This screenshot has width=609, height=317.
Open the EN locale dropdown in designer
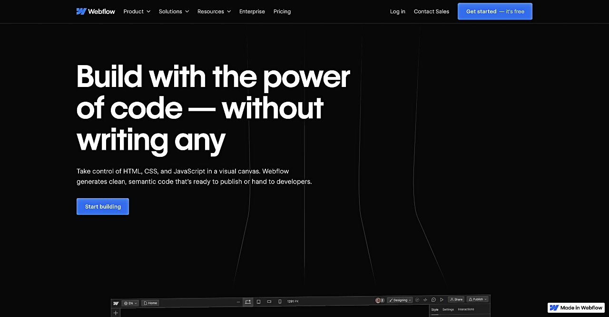pyautogui.click(x=130, y=303)
